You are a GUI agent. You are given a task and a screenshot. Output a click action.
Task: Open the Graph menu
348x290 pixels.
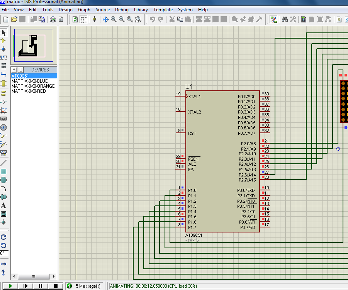point(84,10)
